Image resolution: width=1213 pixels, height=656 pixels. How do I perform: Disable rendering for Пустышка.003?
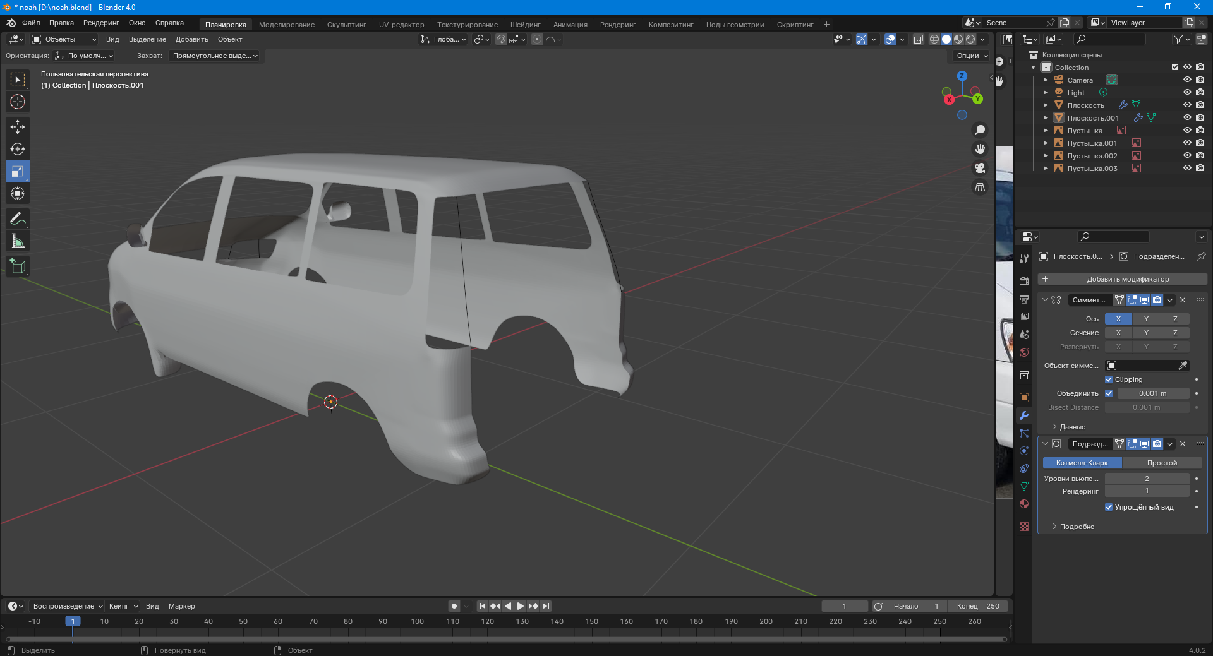pyautogui.click(x=1200, y=169)
